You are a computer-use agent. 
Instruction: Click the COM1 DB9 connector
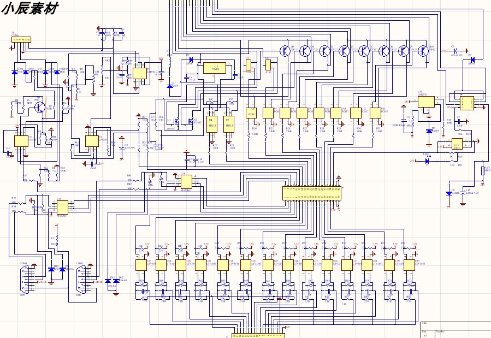pos(24,278)
